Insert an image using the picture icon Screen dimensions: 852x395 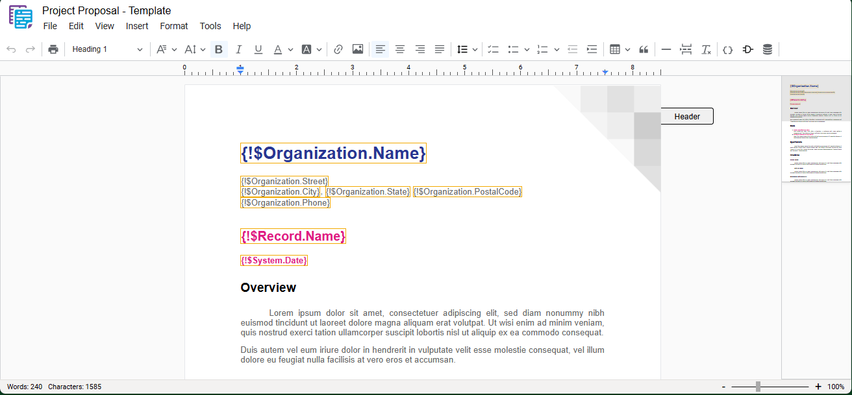click(x=358, y=49)
